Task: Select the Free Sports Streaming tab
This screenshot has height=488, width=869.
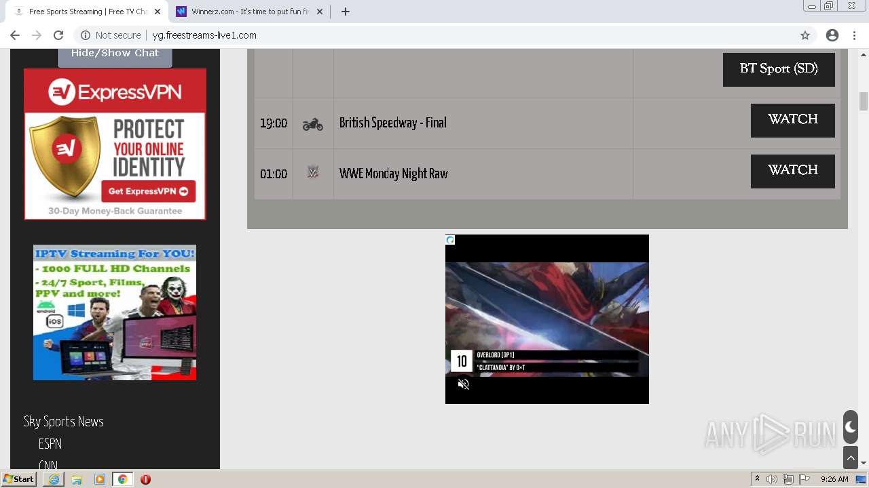Action: [x=87, y=12]
